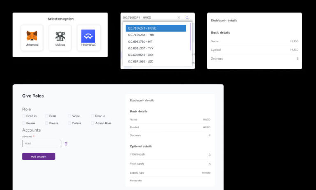Enable the Cash in role checkbox
The width and height of the screenshot is (316, 190).
(23, 116)
